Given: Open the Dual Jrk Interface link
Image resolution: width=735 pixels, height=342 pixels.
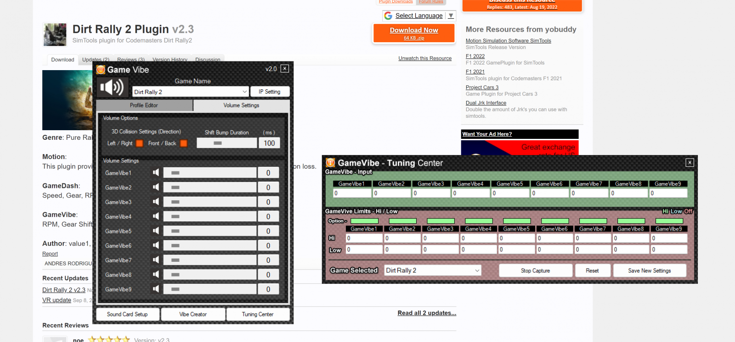Looking at the screenshot, I should click(x=486, y=103).
